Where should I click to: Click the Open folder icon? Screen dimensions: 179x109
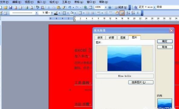click(x=5, y=8)
